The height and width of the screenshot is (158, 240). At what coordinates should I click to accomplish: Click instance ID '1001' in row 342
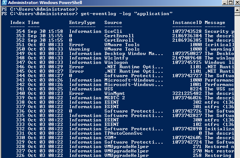[x=196, y=85]
